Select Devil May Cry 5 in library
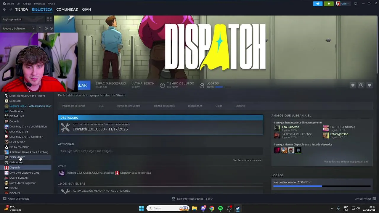The height and width of the screenshot is (213, 379). pyautogui.click(x=19, y=132)
